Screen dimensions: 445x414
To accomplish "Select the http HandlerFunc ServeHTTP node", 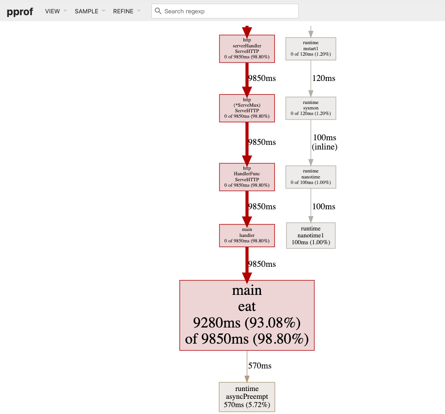I will click(x=247, y=177).
